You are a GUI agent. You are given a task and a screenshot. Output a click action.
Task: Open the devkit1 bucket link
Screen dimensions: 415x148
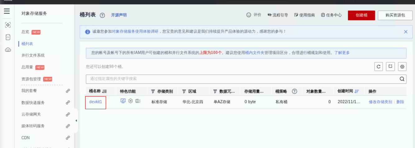point(95,102)
